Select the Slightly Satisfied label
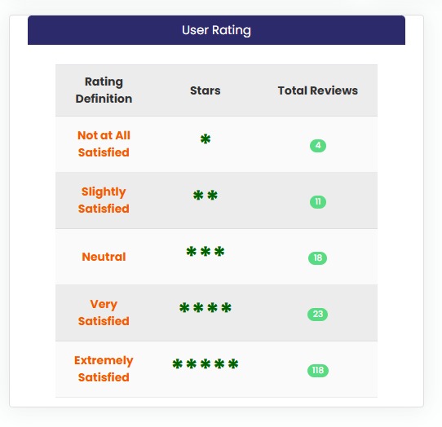Screen dimensions: 442x427 tap(104, 200)
